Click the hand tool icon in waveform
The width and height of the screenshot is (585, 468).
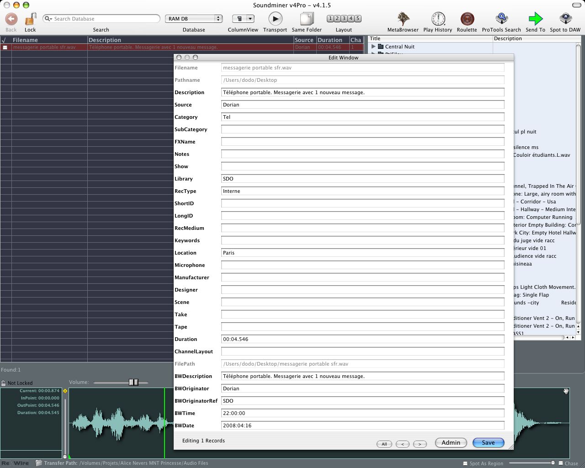[x=566, y=391]
